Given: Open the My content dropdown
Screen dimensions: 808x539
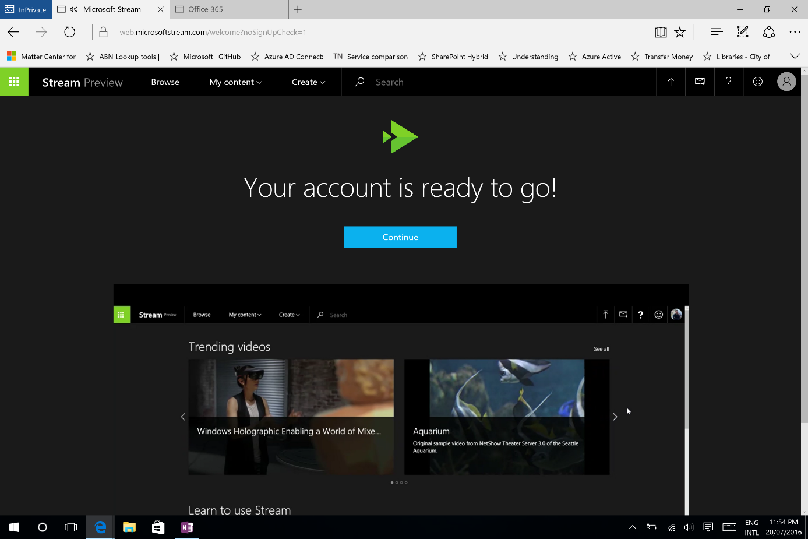Looking at the screenshot, I should tap(235, 82).
